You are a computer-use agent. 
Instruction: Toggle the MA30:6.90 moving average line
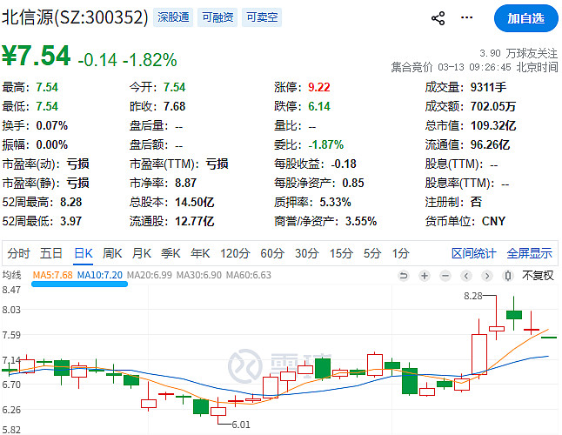click(x=199, y=275)
